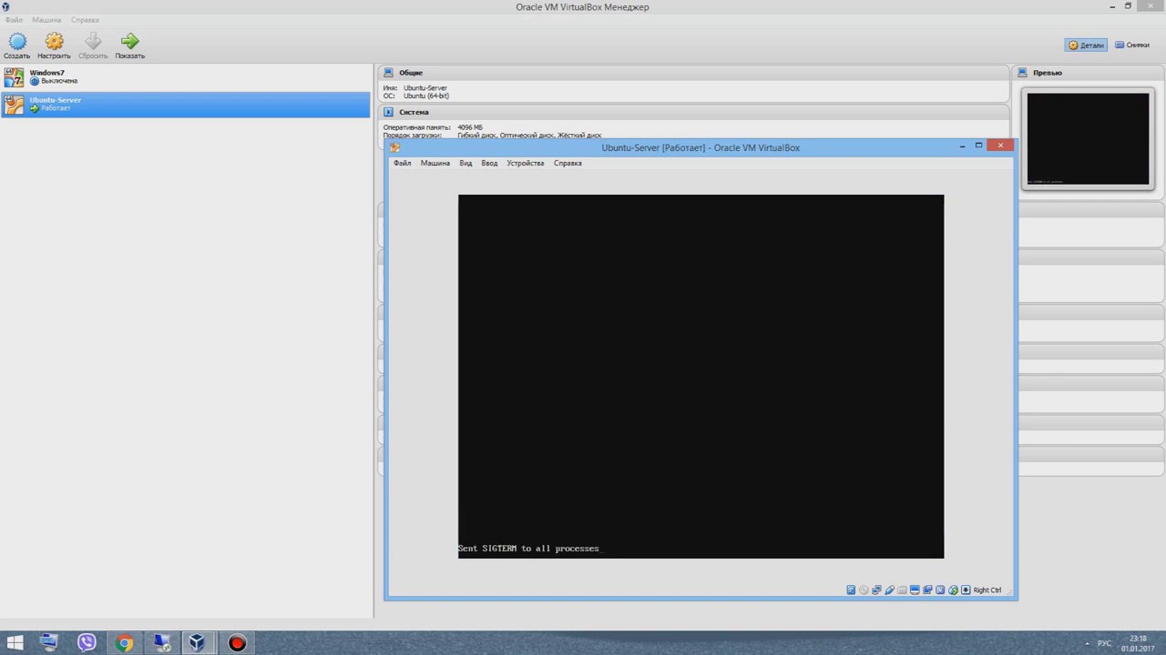The height and width of the screenshot is (655, 1166).
Task: Click the USB devices status icon
Action: coord(889,590)
